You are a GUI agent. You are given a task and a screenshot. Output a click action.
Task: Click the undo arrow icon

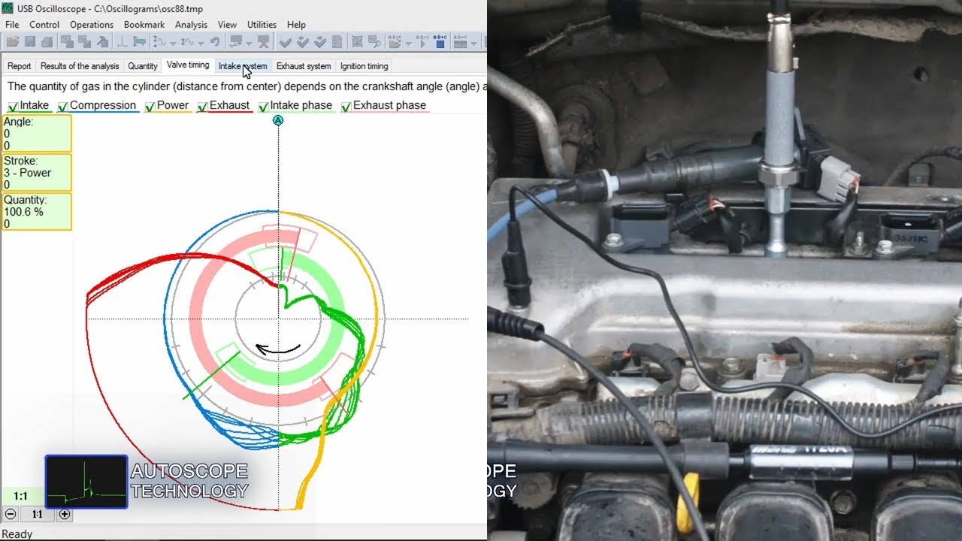(x=215, y=41)
